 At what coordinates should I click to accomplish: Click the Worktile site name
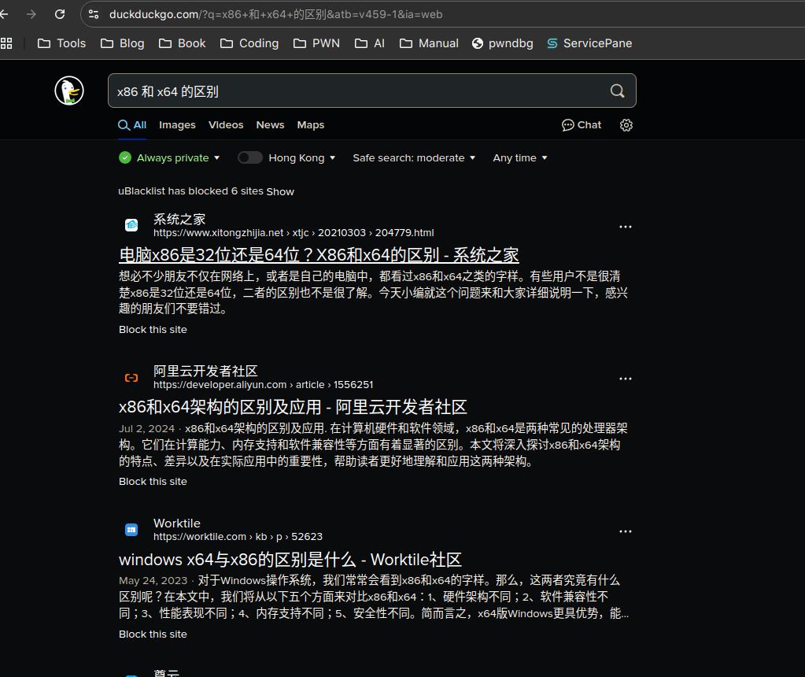click(x=176, y=523)
